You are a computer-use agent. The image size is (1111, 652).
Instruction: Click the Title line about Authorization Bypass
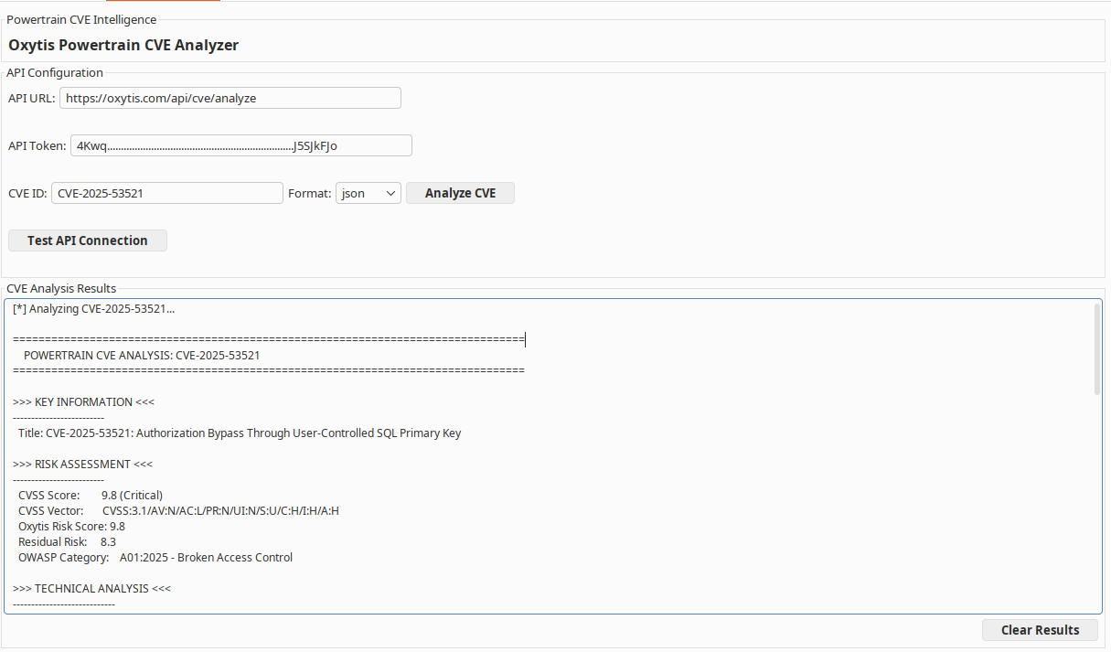point(240,433)
